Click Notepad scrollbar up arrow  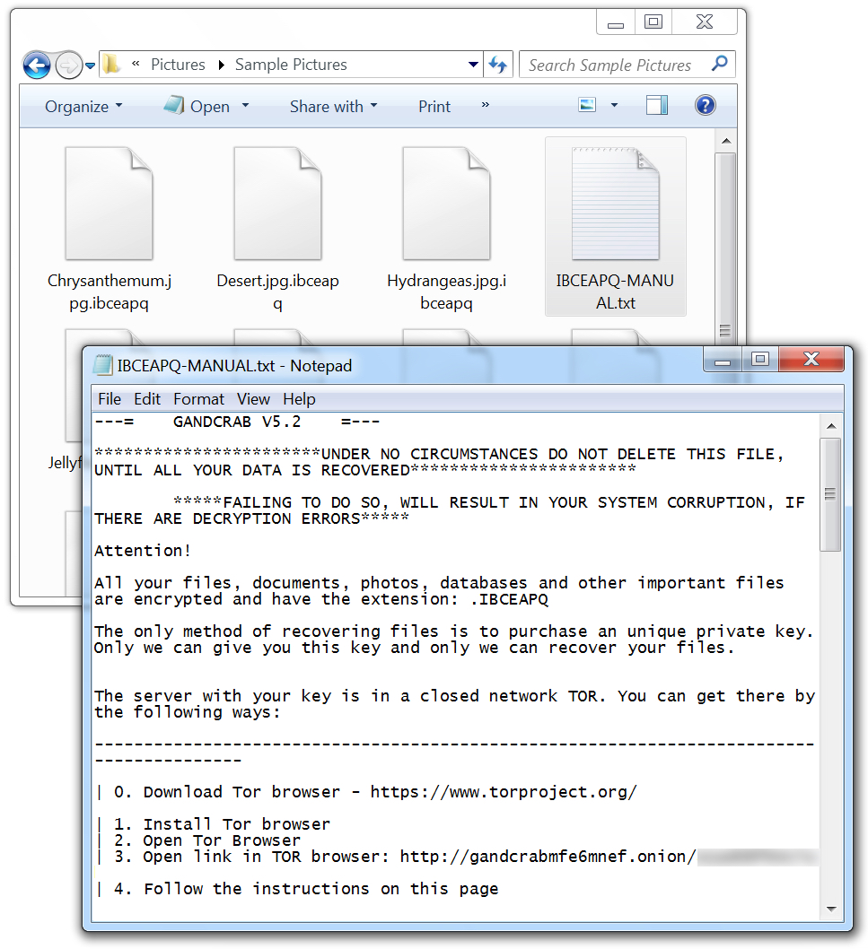point(831,426)
